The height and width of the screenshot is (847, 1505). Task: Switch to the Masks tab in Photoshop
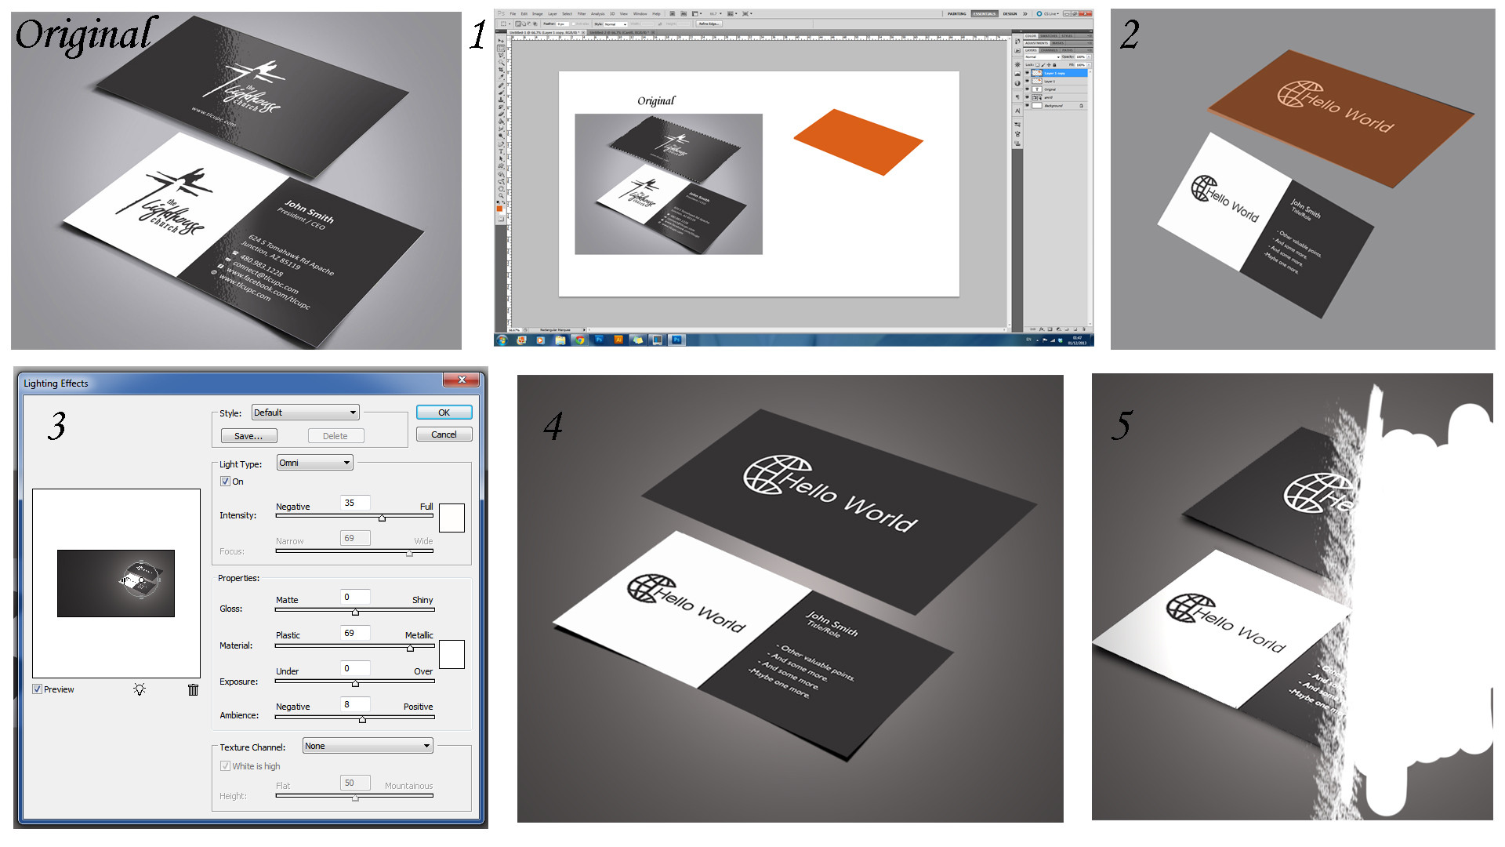[x=1058, y=43]
